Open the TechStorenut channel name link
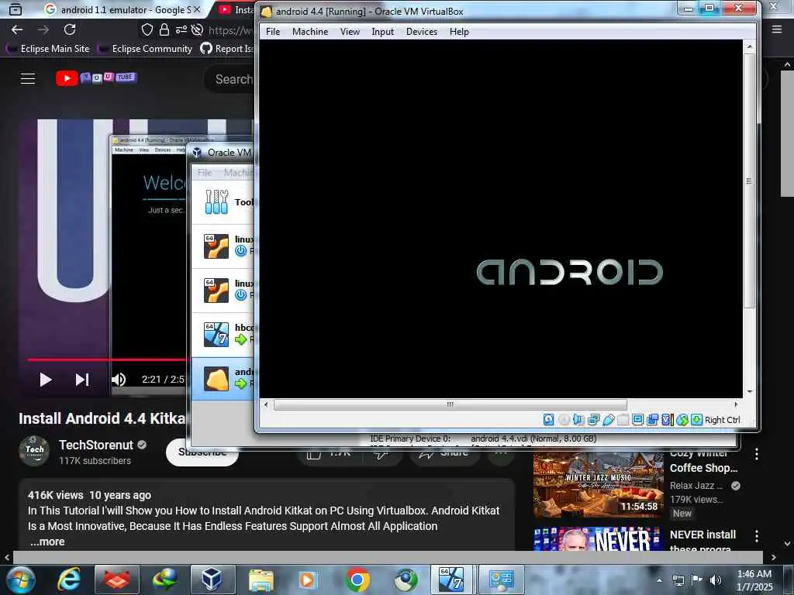The image size is (794, 595). [x=95, y=445]
